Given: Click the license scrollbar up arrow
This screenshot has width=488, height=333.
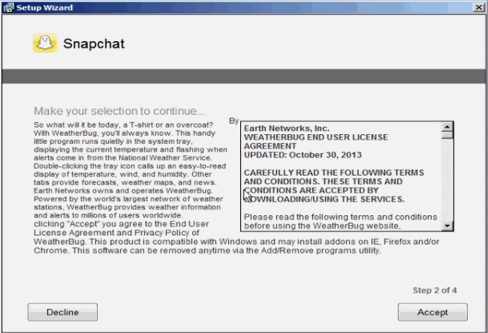Looking at the screenshot, I should click(447, 127).
